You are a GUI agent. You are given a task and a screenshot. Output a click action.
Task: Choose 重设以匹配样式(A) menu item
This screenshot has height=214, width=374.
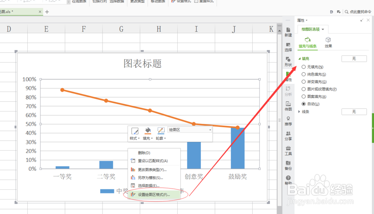pos(154,161)
